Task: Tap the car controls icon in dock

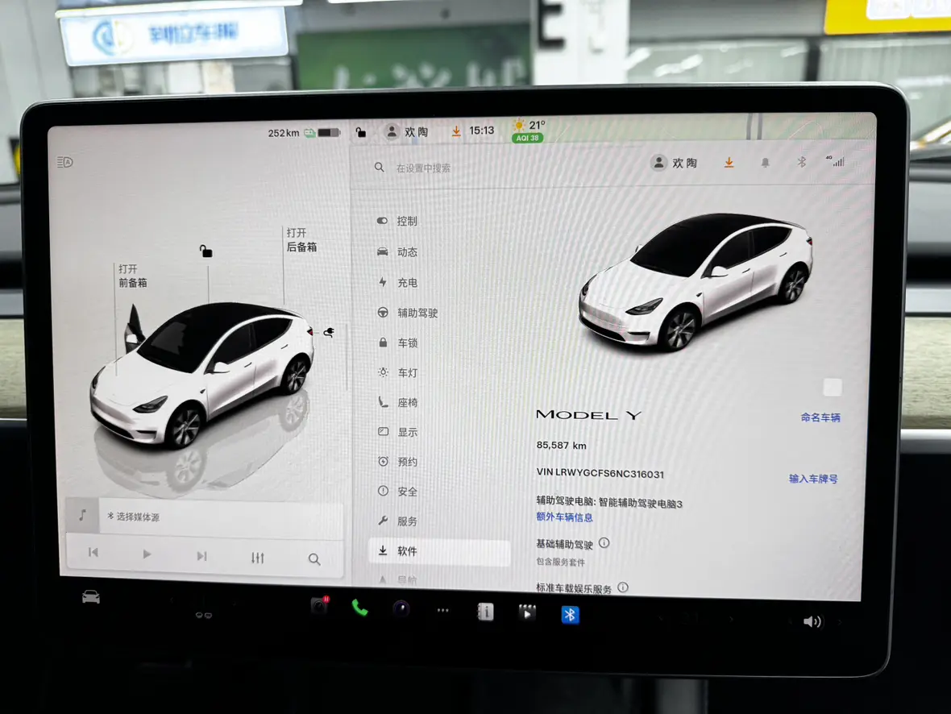Action: point(91,597)
